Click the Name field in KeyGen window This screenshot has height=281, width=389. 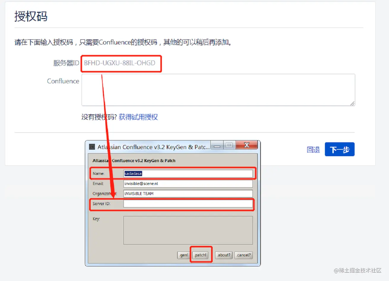click(x=188, y=174)
